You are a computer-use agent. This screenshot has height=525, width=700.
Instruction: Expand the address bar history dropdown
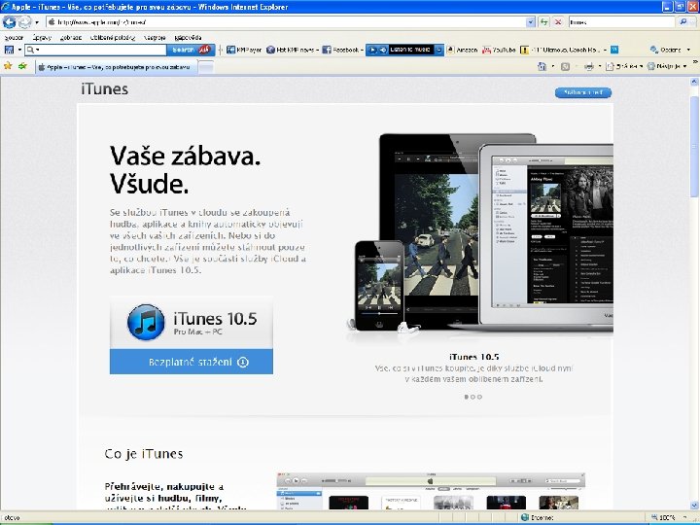point(531,21)
